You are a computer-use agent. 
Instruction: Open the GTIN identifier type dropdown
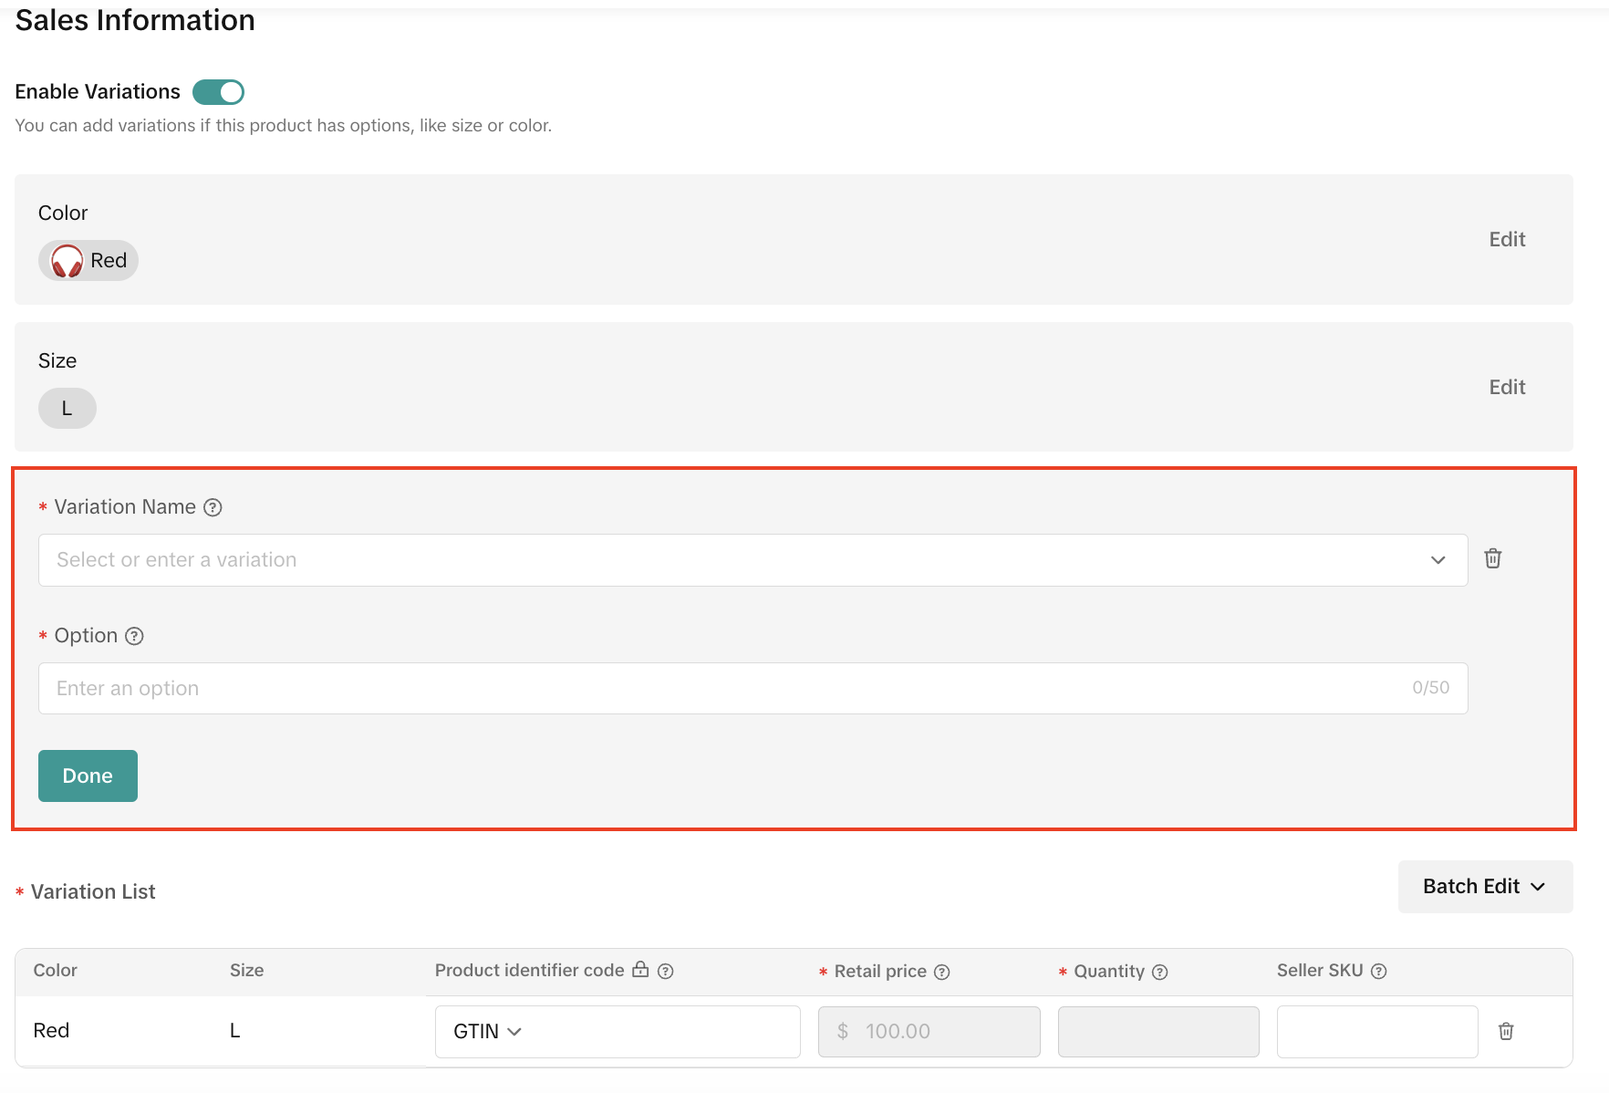488,1032
